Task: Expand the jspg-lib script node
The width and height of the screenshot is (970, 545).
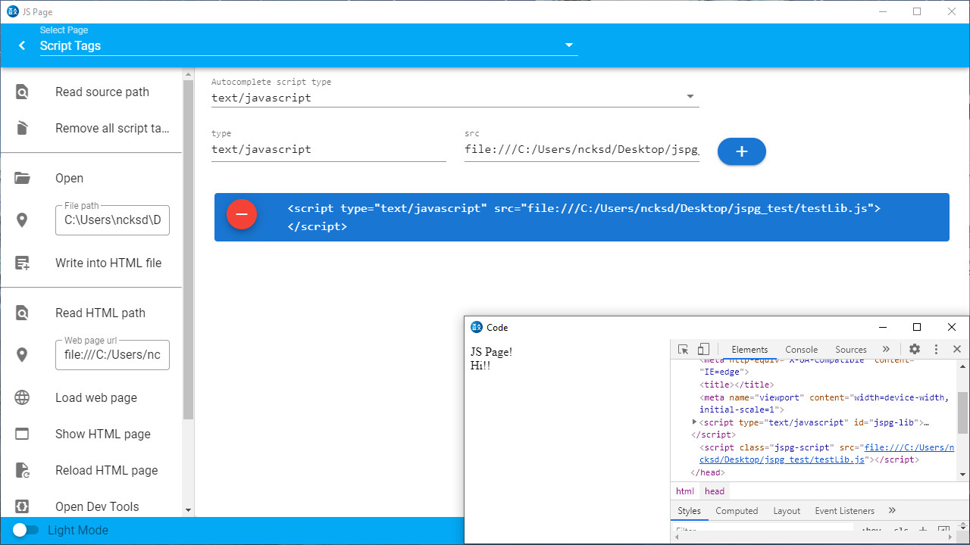Action: click(x=694, y=422)
